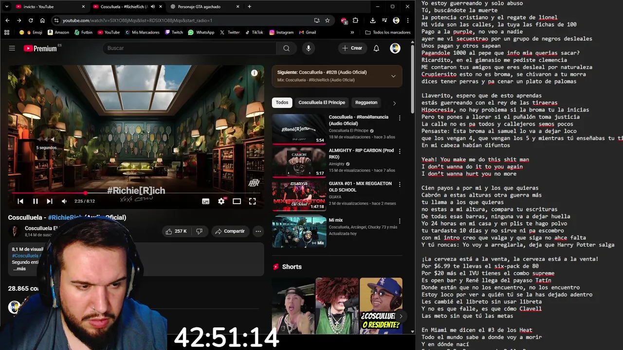The height and width of the screenshot is (350, 623).
Task: Open Twitch bookmark
Action: click(174, 33)
